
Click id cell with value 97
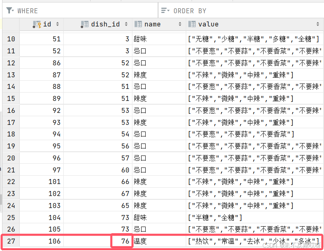(41, 170)
